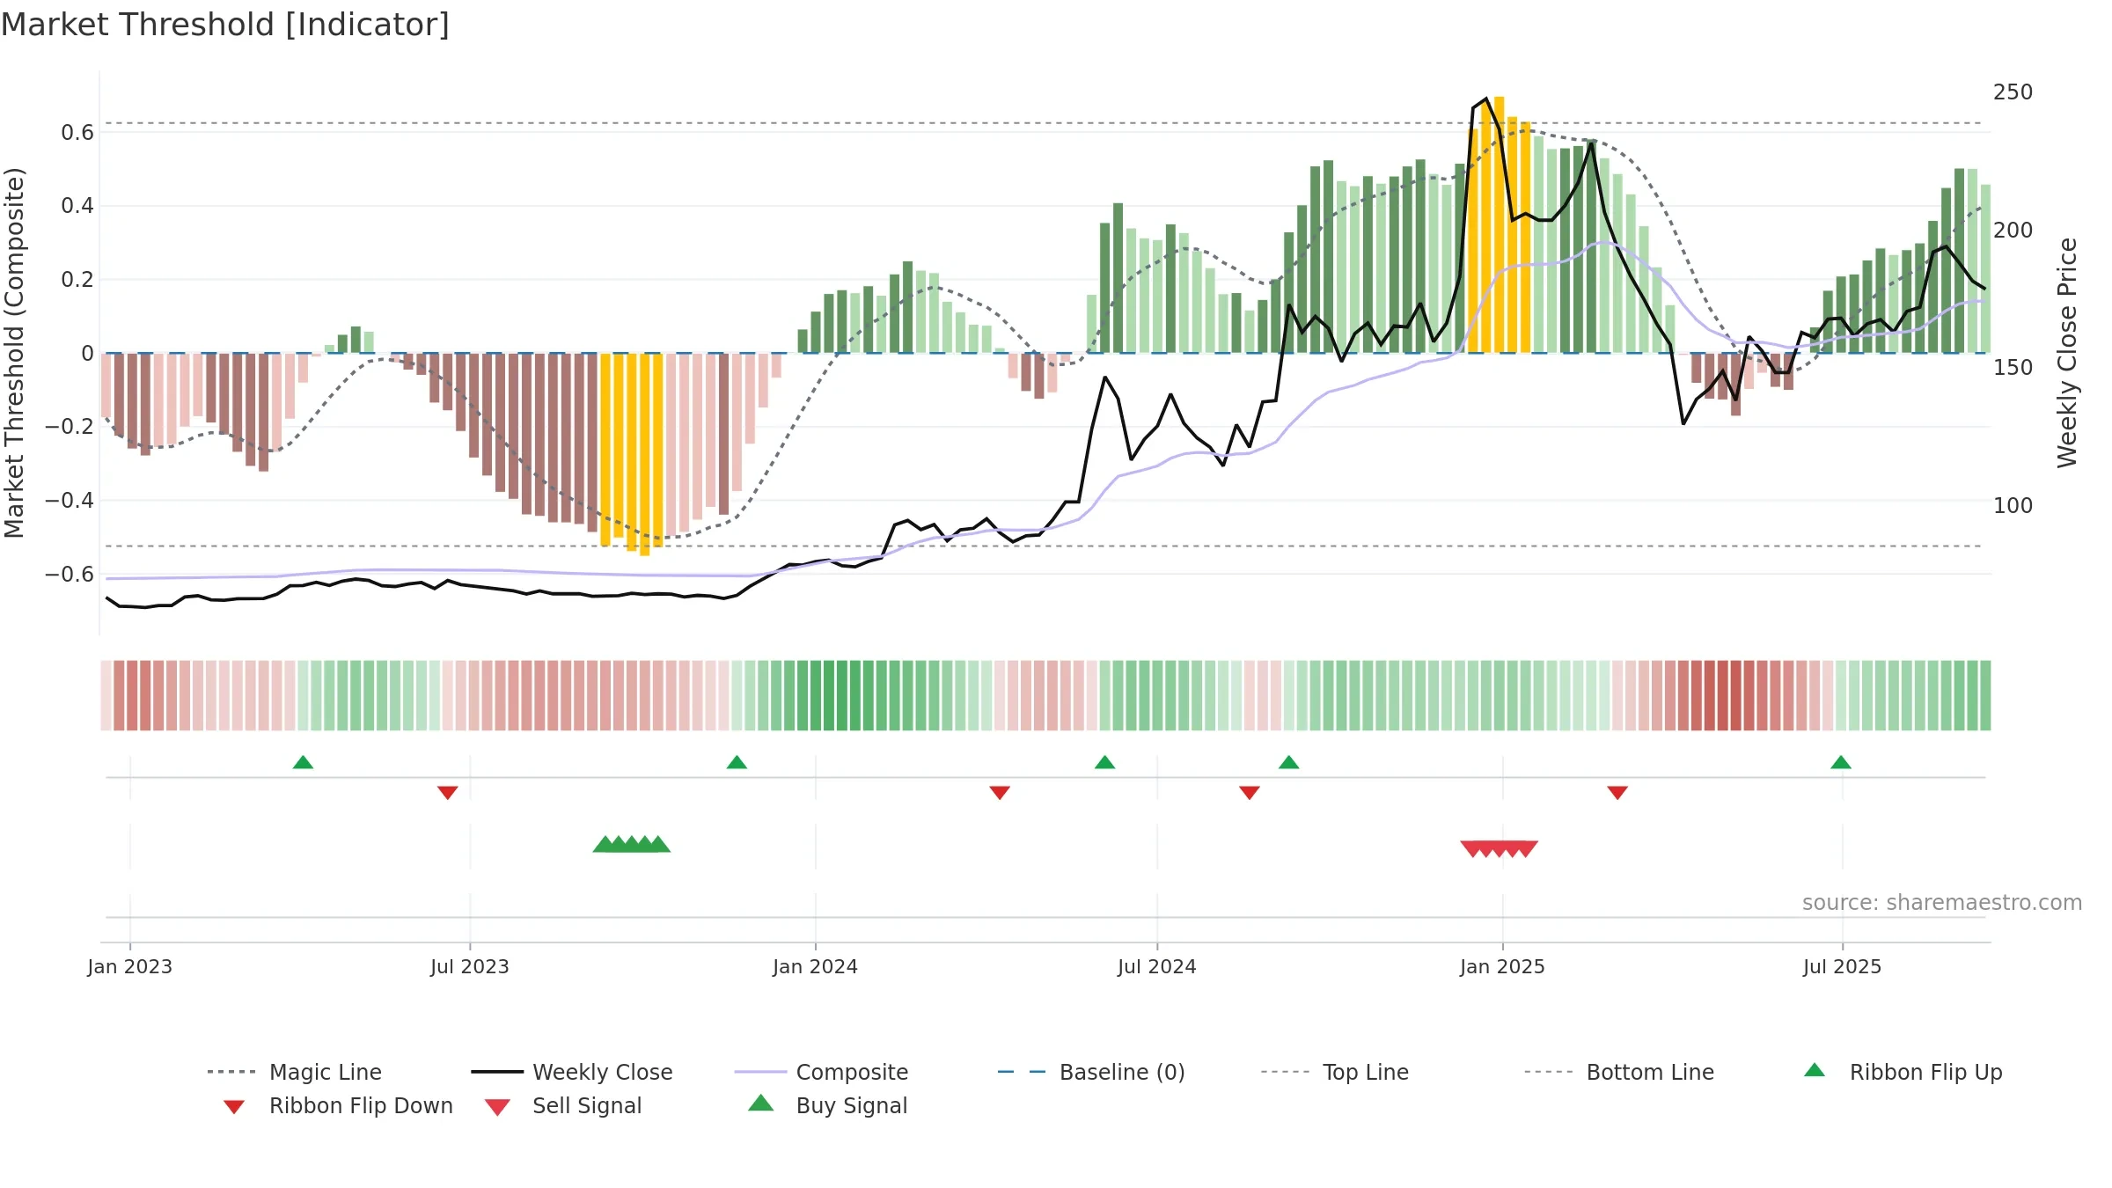Click the 100 price axis label
Image resolution: width=2112 pixels, height=1188 pixels.
(2013, 506)
